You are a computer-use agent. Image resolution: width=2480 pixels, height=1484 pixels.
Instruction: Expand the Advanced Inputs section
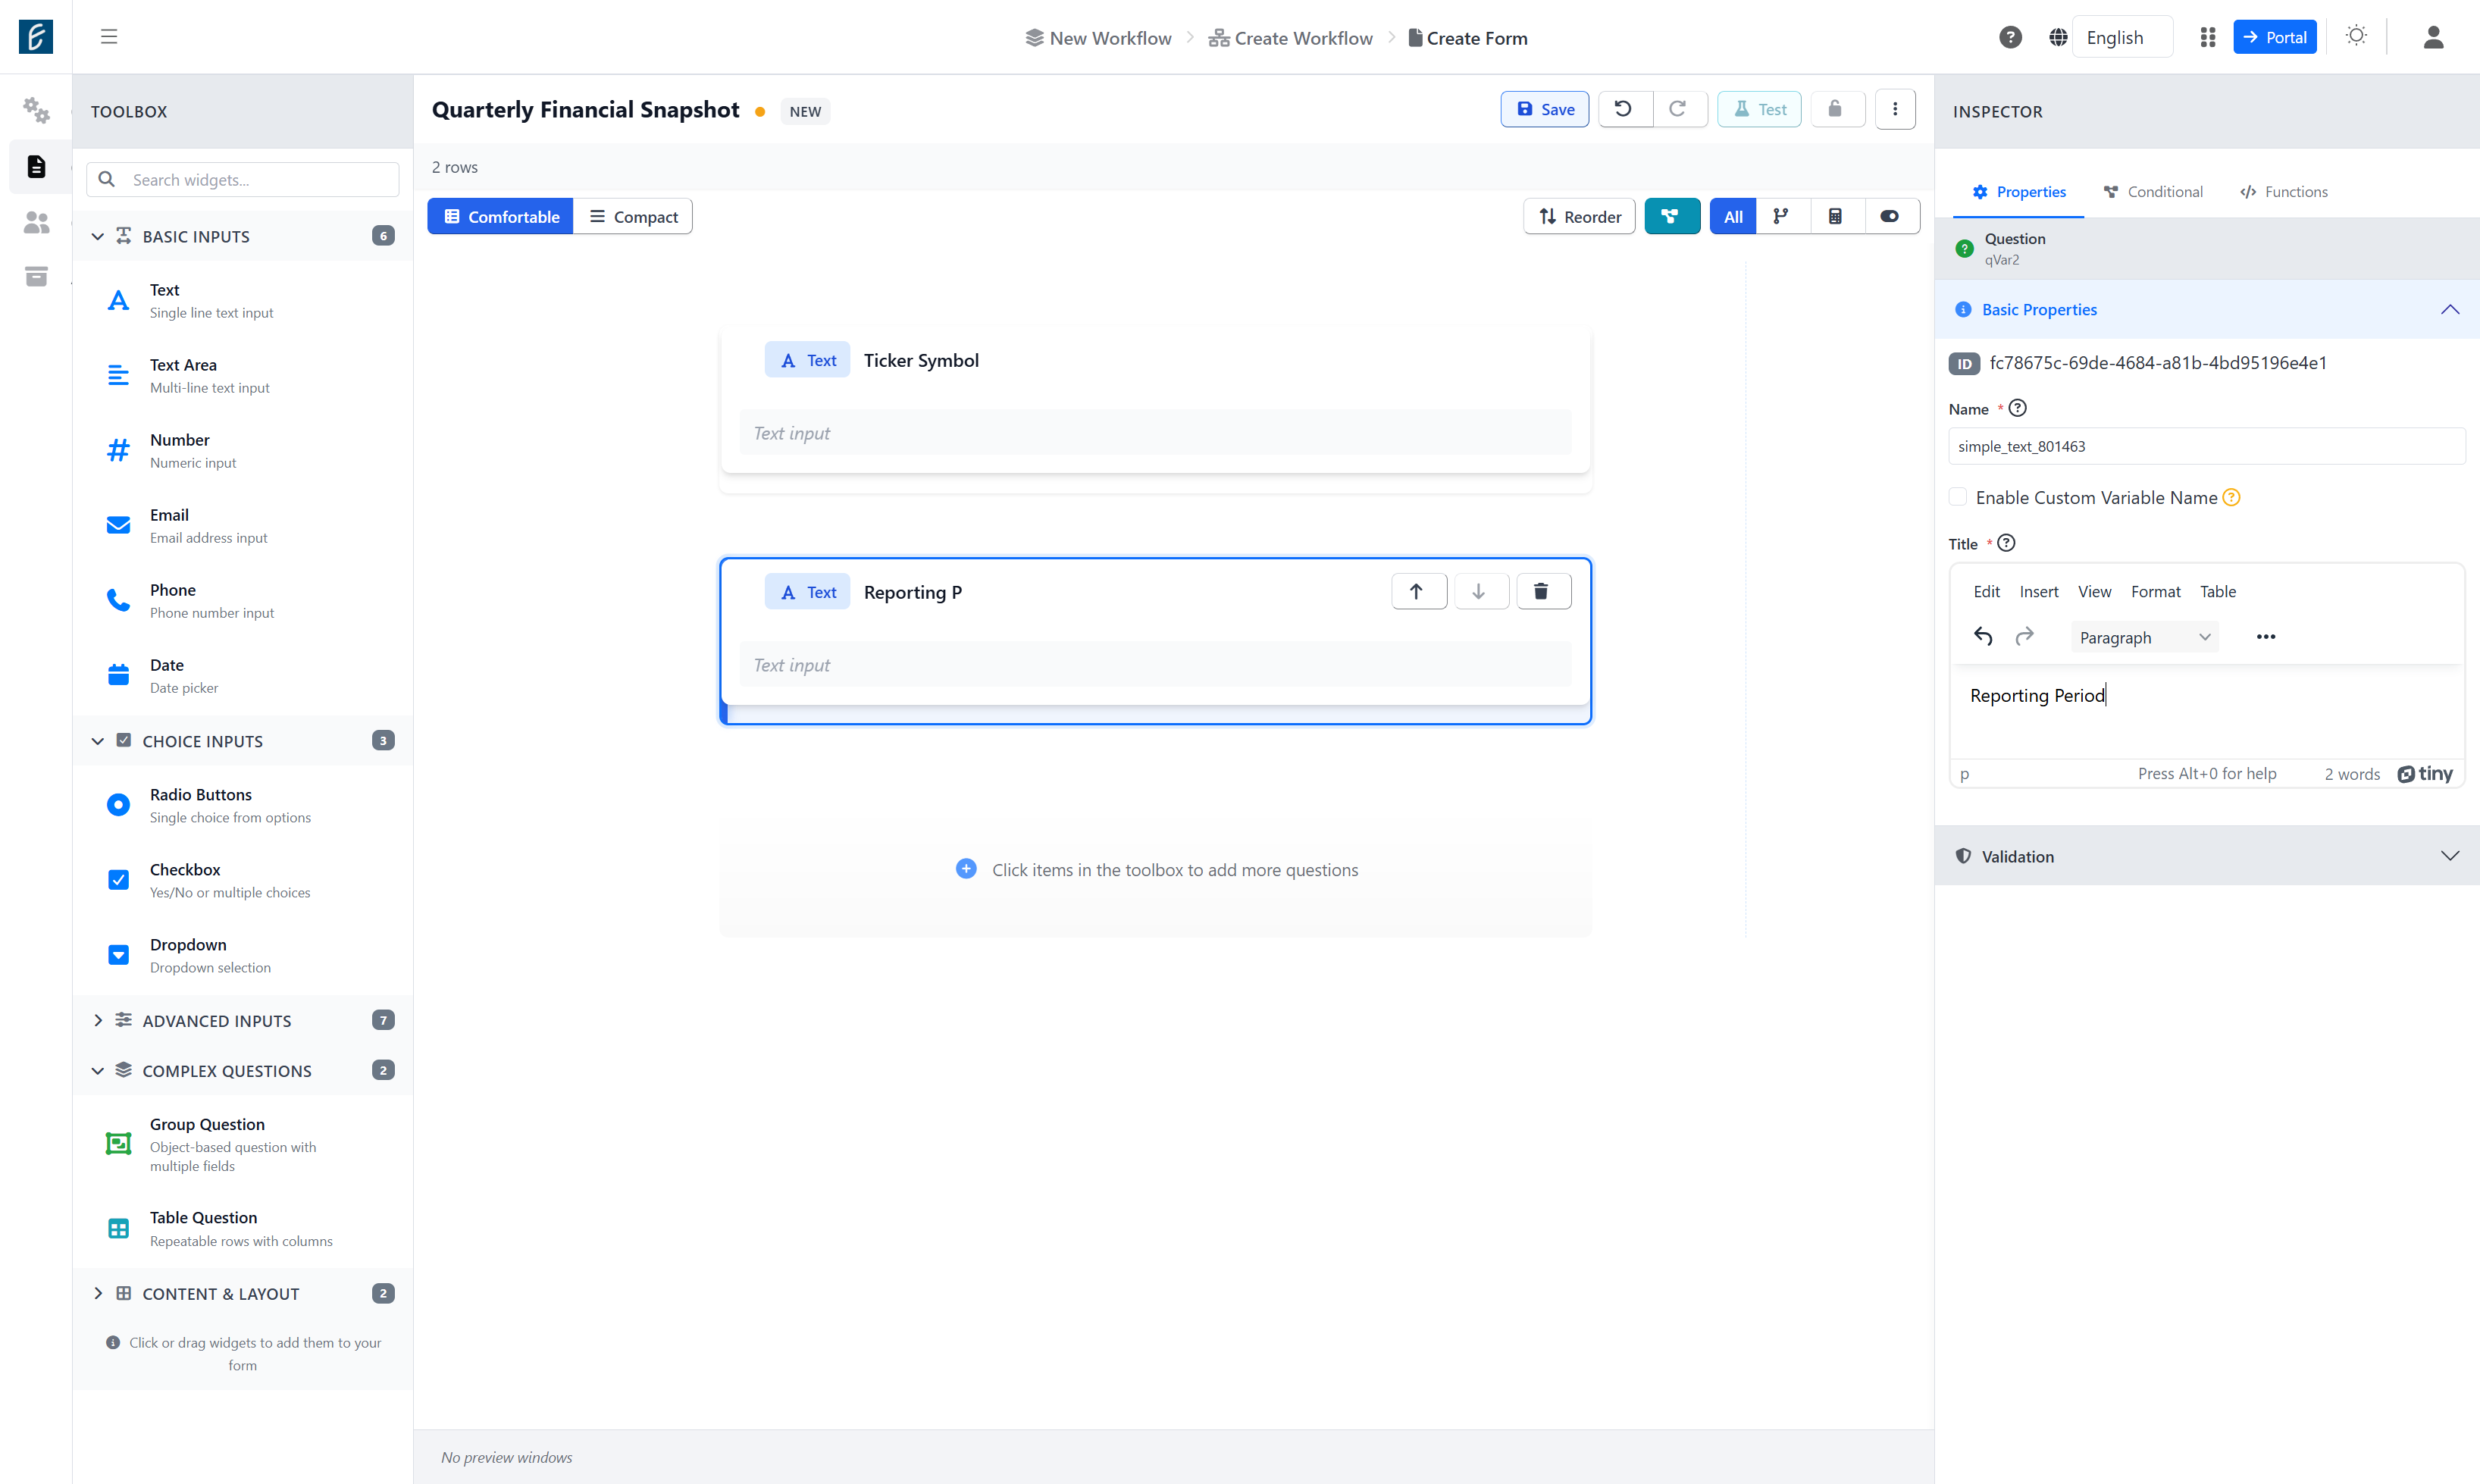(243, 1020)
